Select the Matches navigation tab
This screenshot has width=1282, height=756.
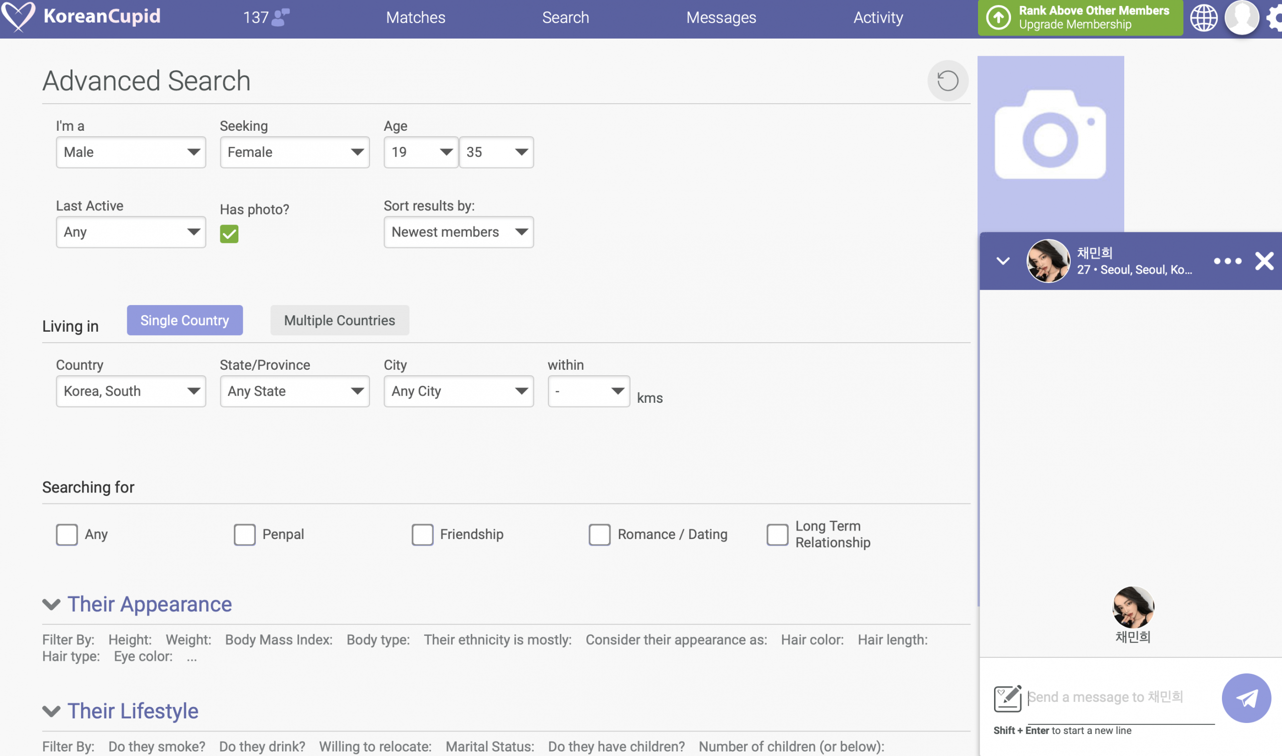tap(415, 16)
